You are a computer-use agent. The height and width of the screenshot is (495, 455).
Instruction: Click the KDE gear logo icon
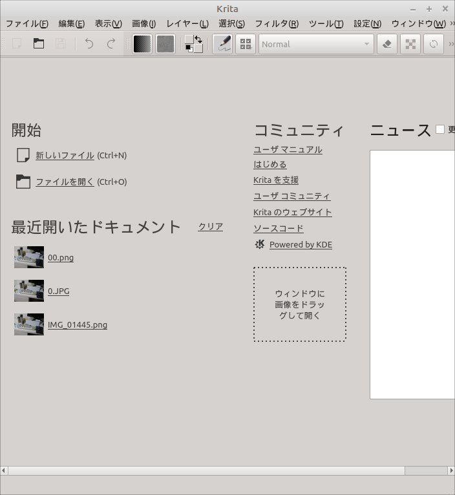click(x=260, y=244)
